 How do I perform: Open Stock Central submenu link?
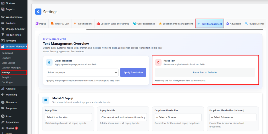pos(8,63)
